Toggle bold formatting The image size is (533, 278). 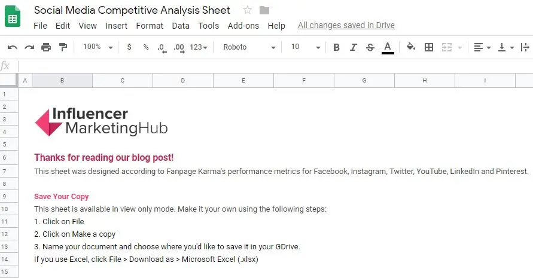(x=336, y=47)
